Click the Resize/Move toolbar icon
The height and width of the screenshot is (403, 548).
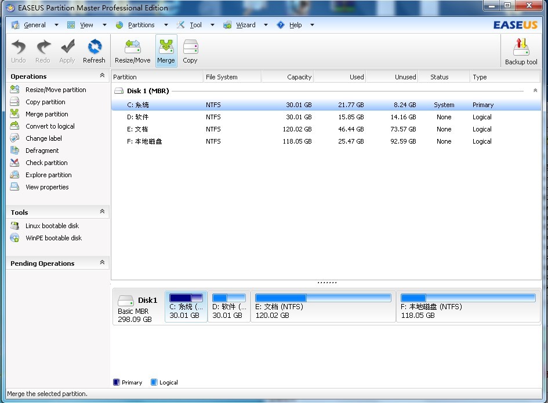coord(132,51)
